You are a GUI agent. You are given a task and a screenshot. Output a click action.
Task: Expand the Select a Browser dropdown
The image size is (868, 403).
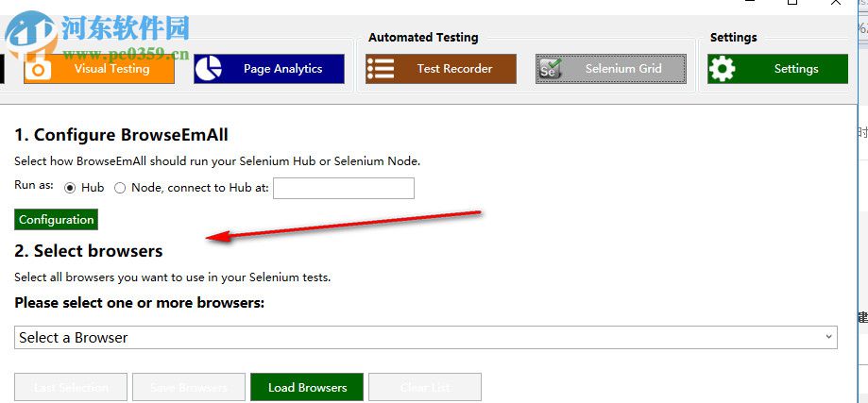(426, 337)
